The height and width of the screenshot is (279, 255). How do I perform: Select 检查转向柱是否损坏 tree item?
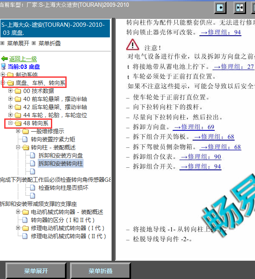pyautogui.click(x=63, y=188)
